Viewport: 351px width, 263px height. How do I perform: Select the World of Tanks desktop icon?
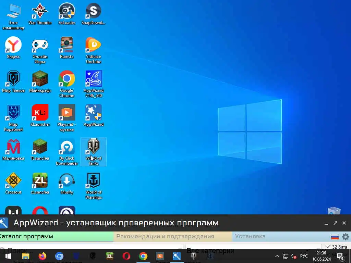93,152
